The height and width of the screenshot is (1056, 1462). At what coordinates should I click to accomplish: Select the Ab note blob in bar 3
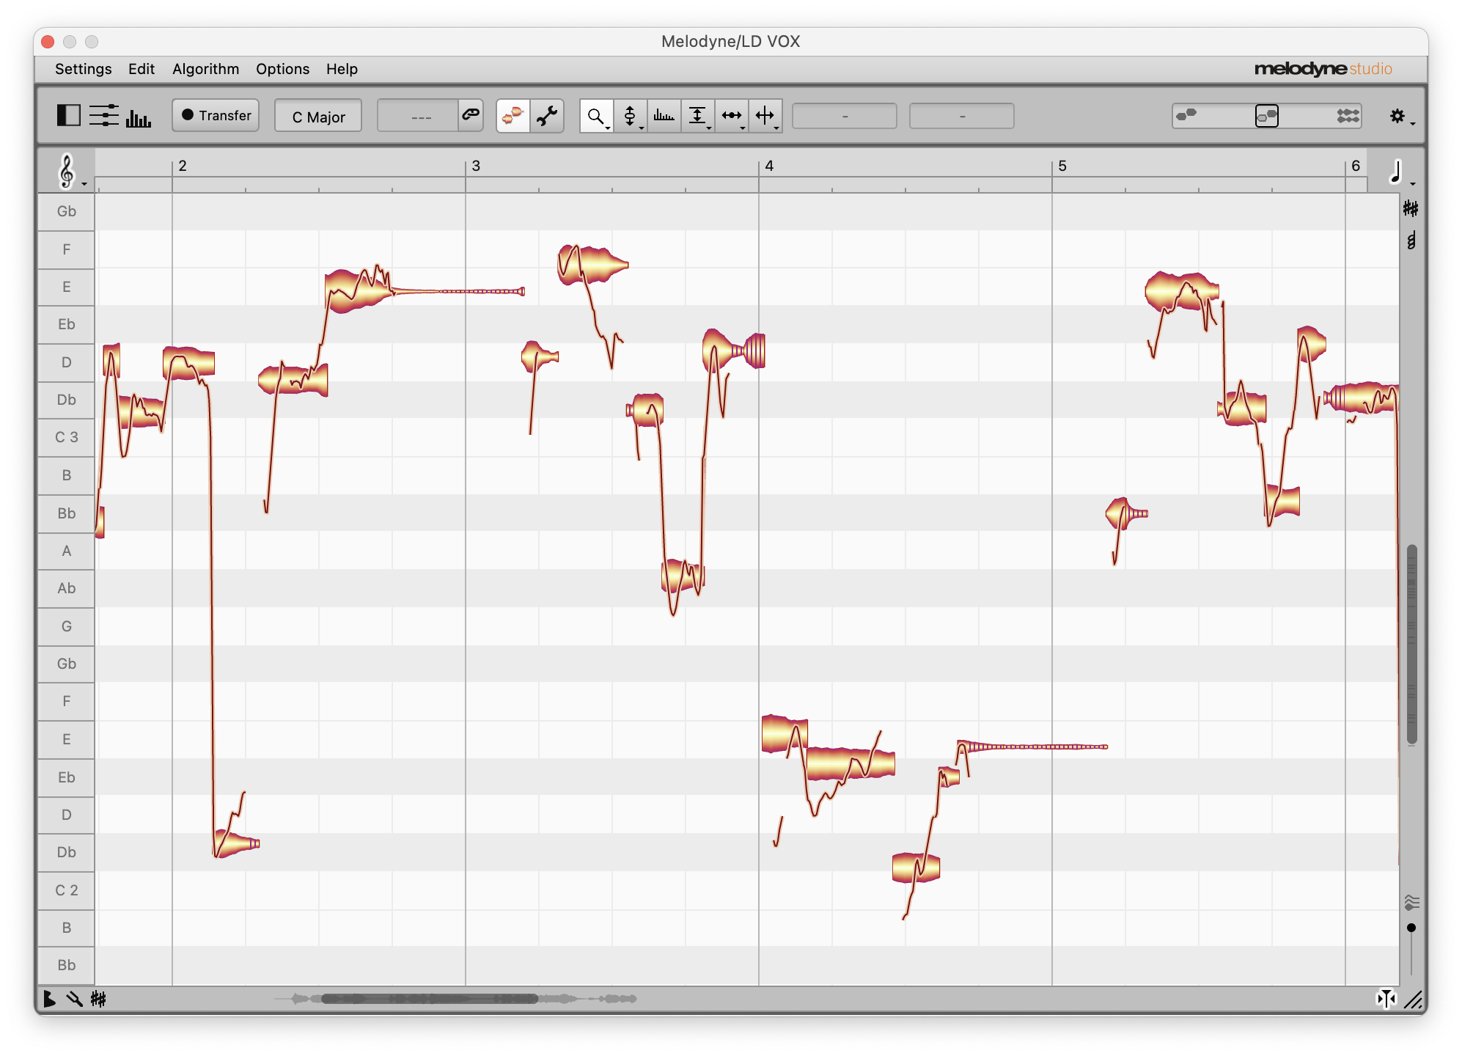click(683, 576)
